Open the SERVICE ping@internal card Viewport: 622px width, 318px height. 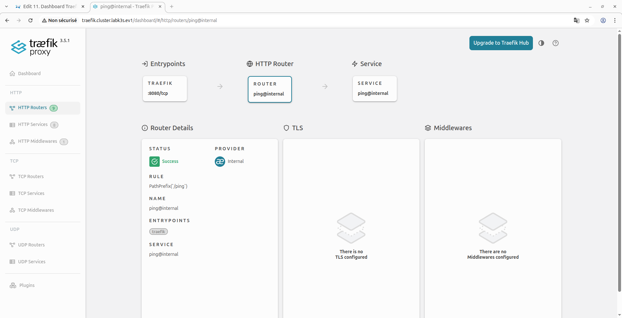[x=375, y=89]
